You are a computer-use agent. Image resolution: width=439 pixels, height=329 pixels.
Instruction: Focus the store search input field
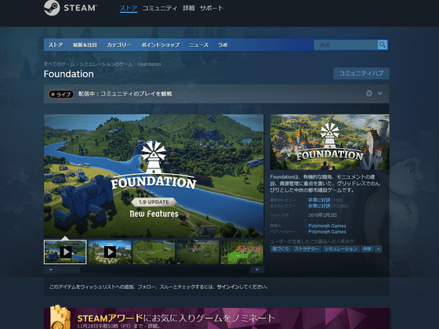coord(346,45)
